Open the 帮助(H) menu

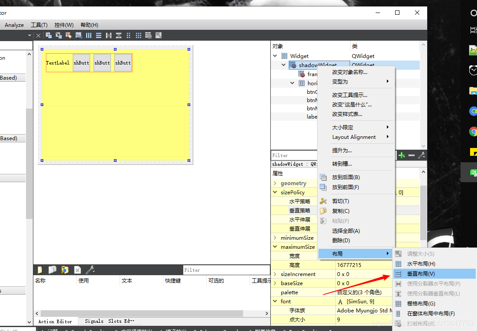click(89, 25)
